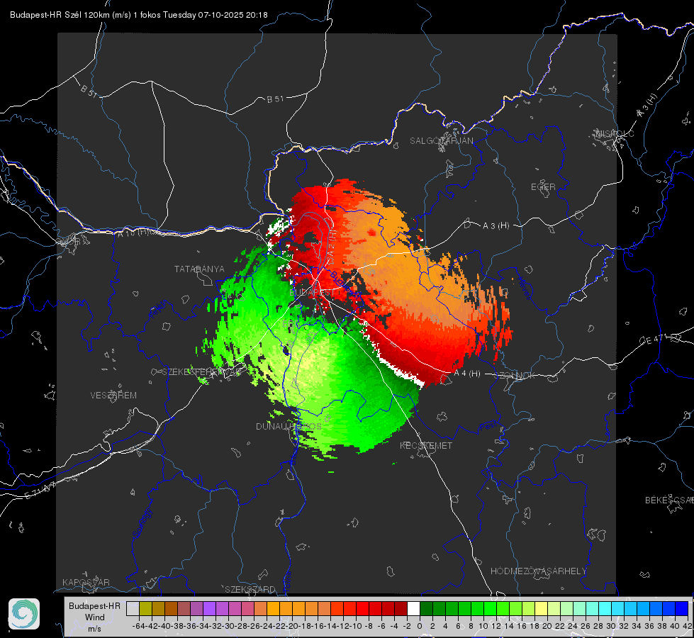This screenshot has height=638, width=694.
Task: Click the KECSKEMET city label
Action: tap(426, 445)
